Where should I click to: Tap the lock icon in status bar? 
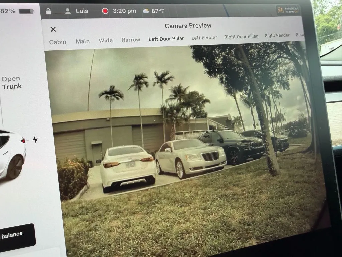point(49,11)
